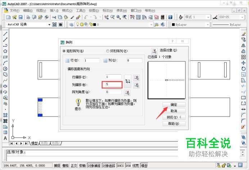Select the Arc tool
Screen dimensions: 249x170
tap(5, 63)
